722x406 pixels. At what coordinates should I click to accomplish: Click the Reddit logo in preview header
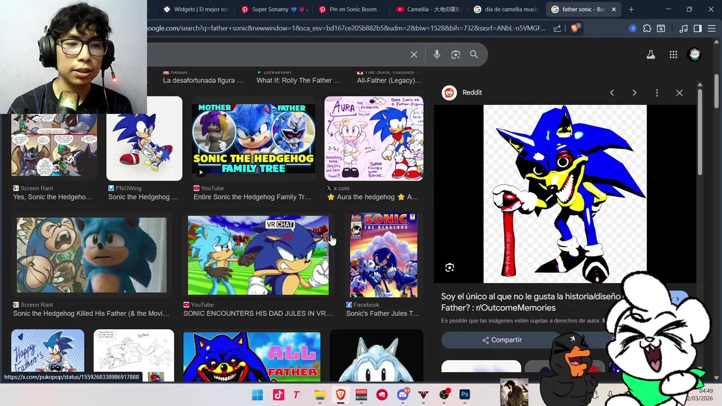tap(449, 92)
